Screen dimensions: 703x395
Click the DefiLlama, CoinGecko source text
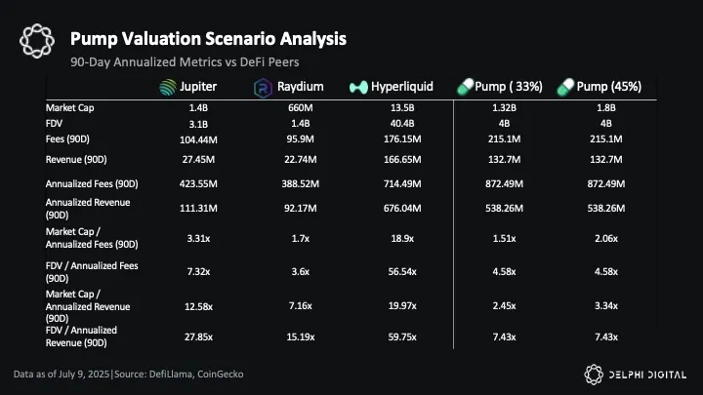click(x=198, y=374)
